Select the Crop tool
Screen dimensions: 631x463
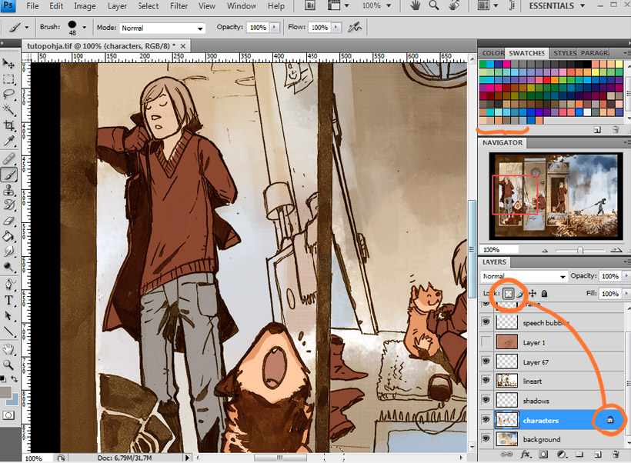(x=9, y=125)
